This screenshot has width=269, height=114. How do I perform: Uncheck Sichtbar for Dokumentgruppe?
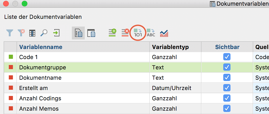tap(227, 67)
